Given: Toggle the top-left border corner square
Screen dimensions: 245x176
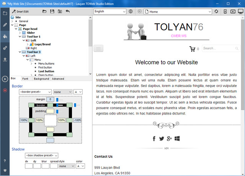Looking at the screenshot, I should (x=31, y=105).
